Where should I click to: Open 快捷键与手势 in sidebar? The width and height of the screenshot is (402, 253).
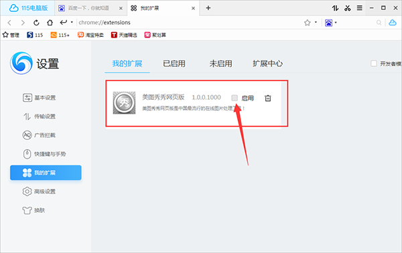click(44, 154)
